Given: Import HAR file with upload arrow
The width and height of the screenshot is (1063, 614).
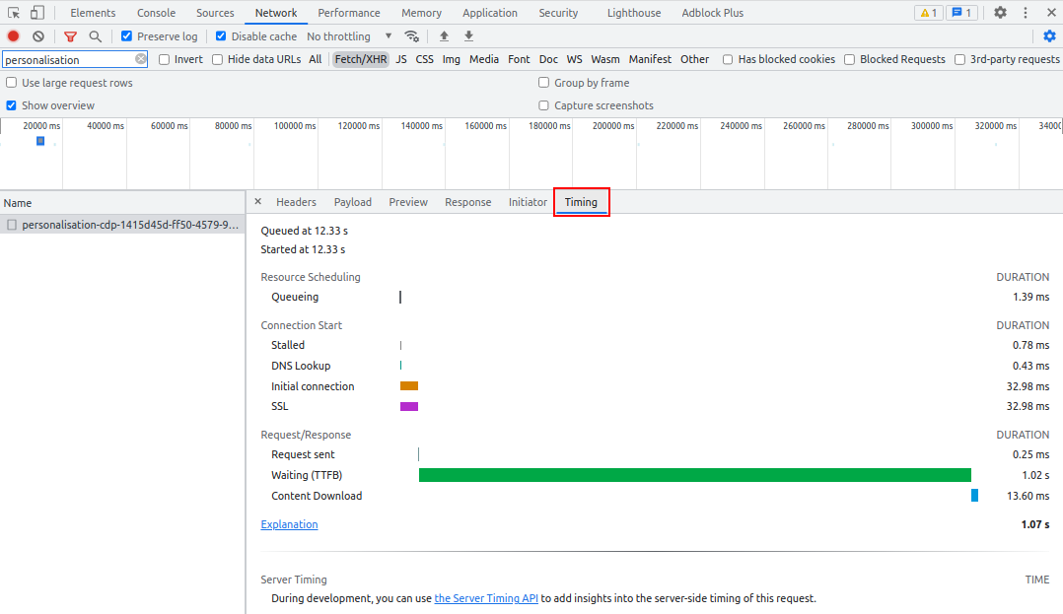Looking at the screenshot, I should click(x=444, y=35).
